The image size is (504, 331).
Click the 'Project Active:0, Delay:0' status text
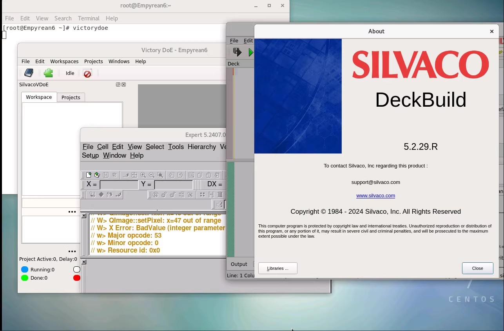(48, 259)
